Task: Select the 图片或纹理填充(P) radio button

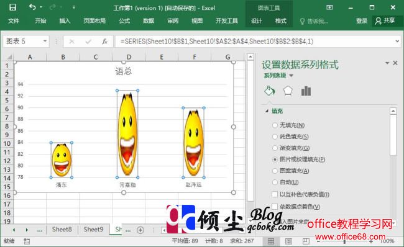Action: pos(275,159)
